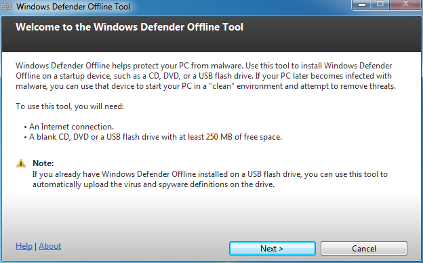Click 'To use this tool, you will need:' text
The image size is (423, 263).
click(x=70, y=106)
